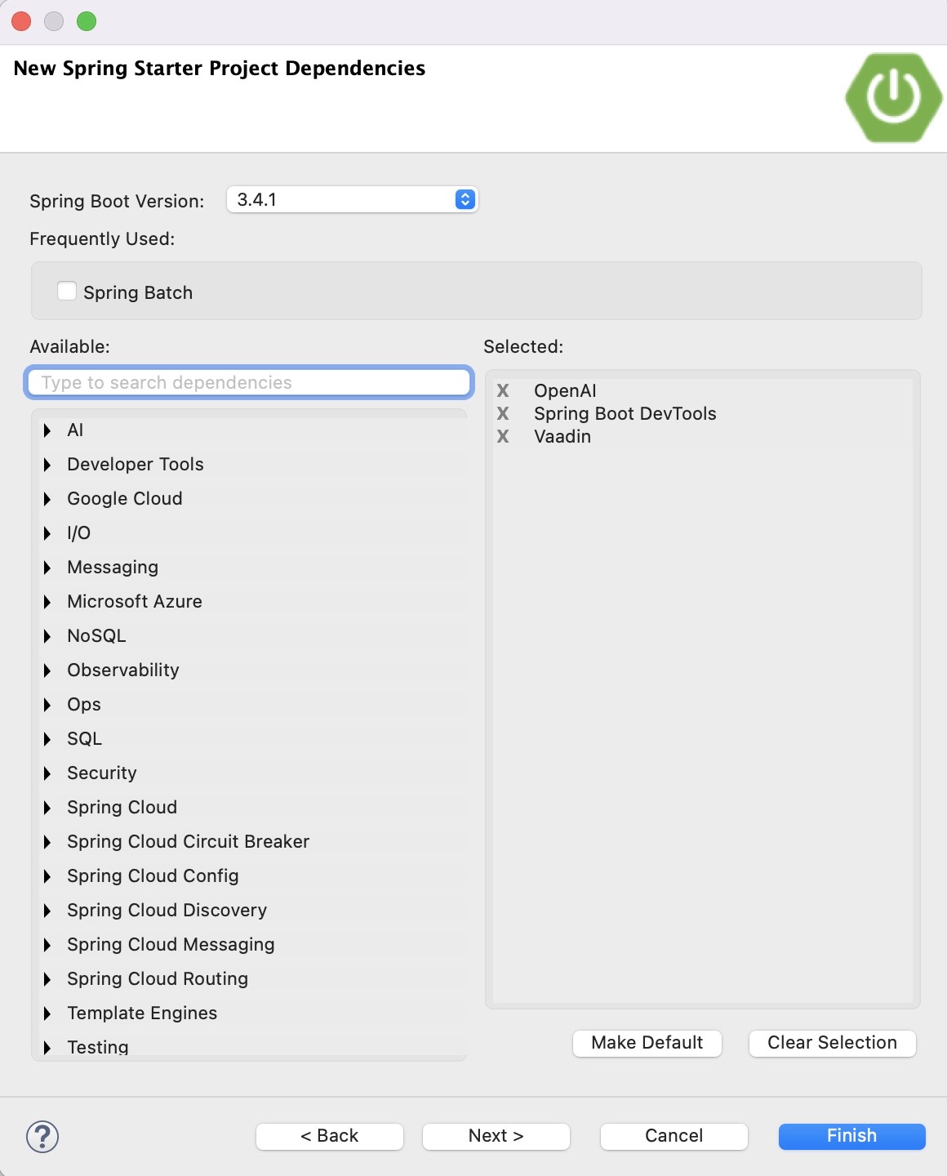Expand Spring Cloud Config arrow
This screenshot has height=1176, width=947.
[47, 876]
